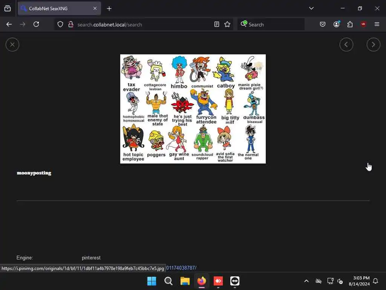Open the notifications bell
Image resolution: width=386 pixels, height=290 pixels.
(376, 281)
